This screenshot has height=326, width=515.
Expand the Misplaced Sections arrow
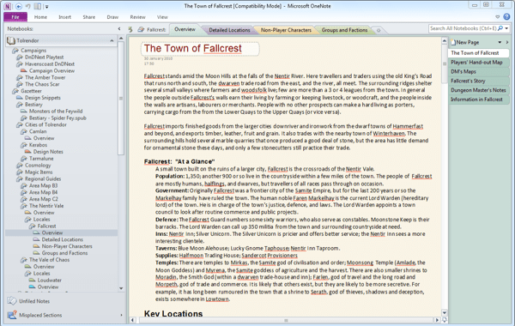[x=121, y=315]
